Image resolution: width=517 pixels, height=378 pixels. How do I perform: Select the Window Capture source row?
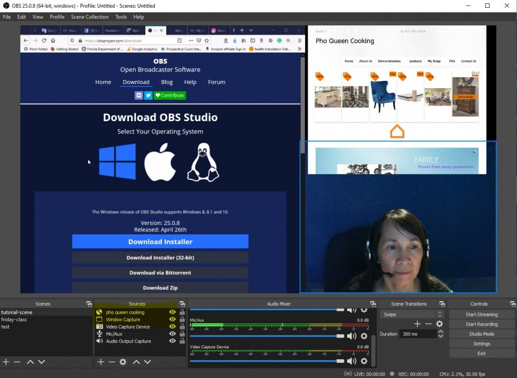click(x=140, y=320)
